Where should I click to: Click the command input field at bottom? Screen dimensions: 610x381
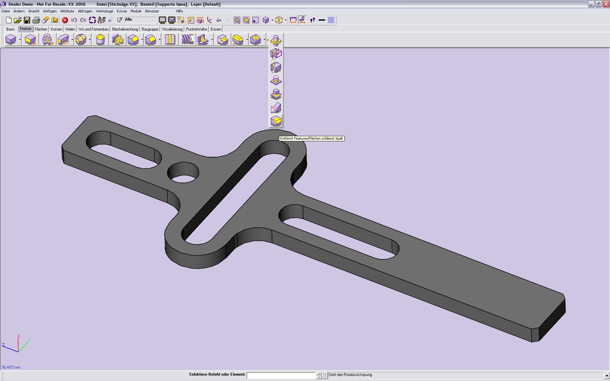[x=281, y=376]
